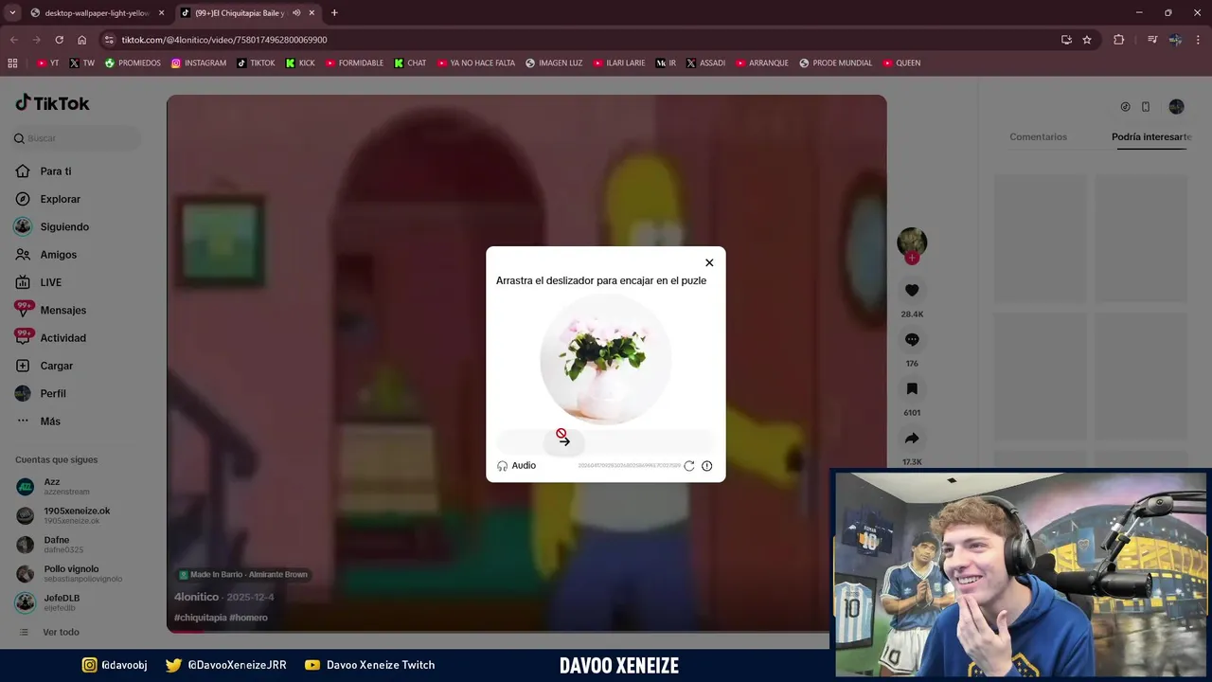Image resolution: width=1212 pixels, height=682 pixels.
Task: Close the puzzle captcha dialog
Action: click(x=709, y=262)
